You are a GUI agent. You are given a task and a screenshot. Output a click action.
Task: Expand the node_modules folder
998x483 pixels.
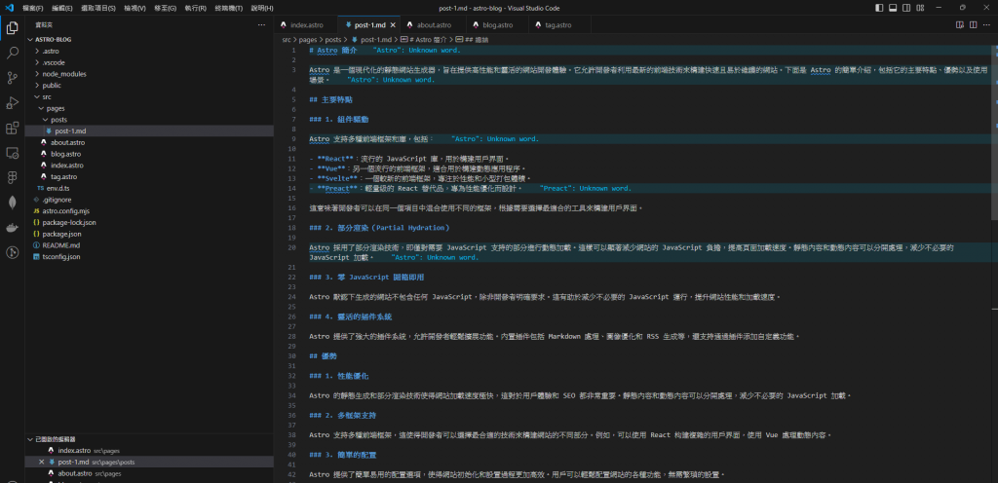[37, 74]
